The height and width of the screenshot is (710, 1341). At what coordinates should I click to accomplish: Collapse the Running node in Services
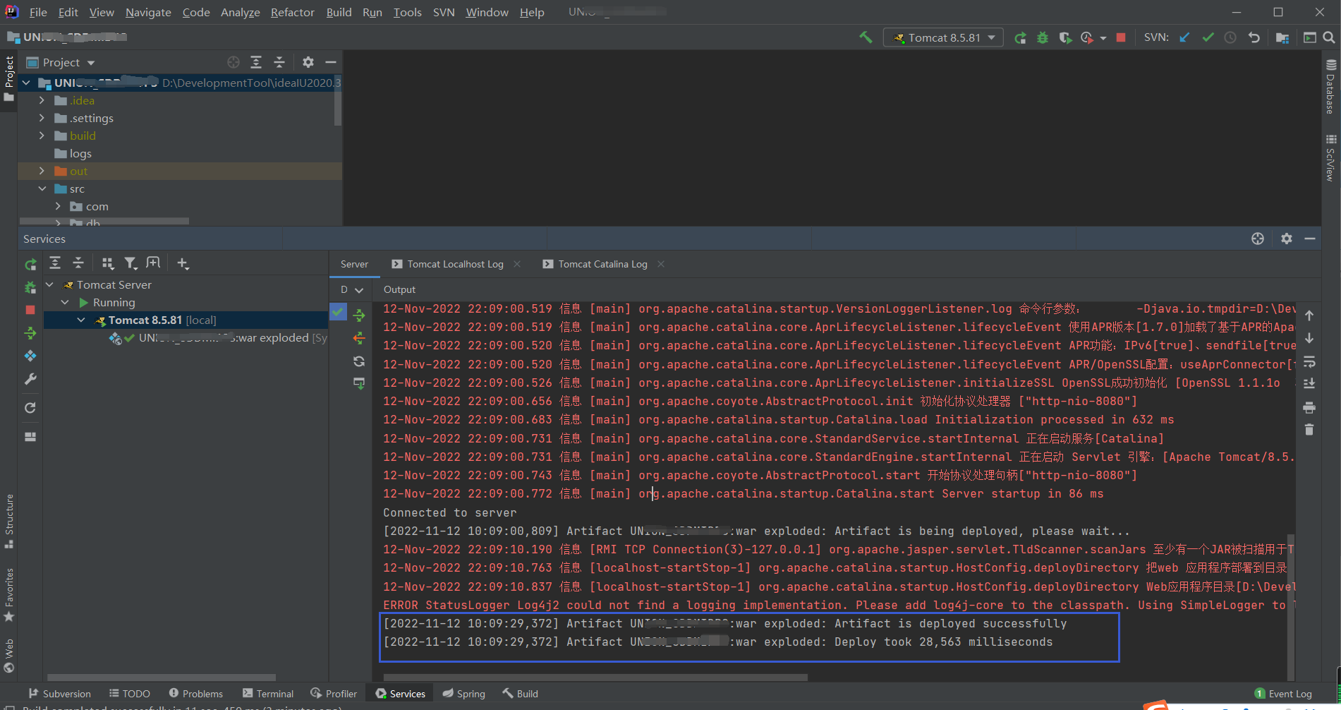(x=65, y=302)
